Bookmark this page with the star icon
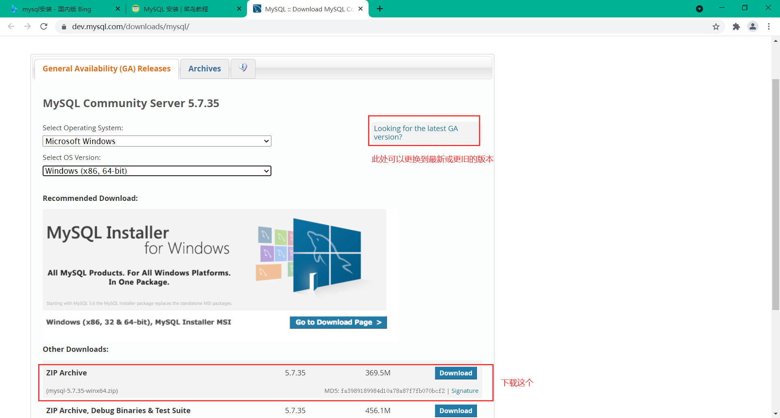 [716, 27]
